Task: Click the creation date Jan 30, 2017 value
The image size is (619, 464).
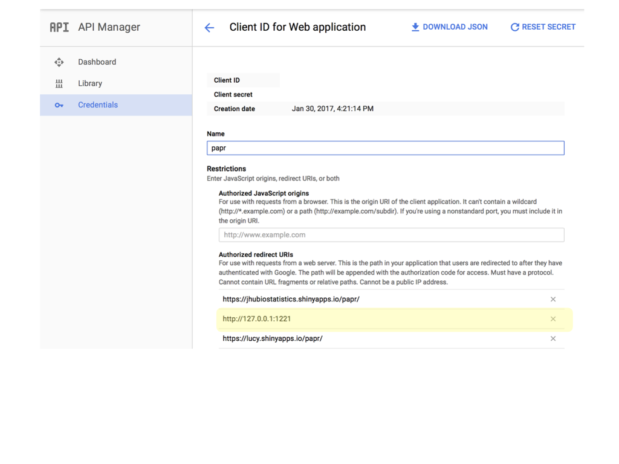Action: [332, 109]
